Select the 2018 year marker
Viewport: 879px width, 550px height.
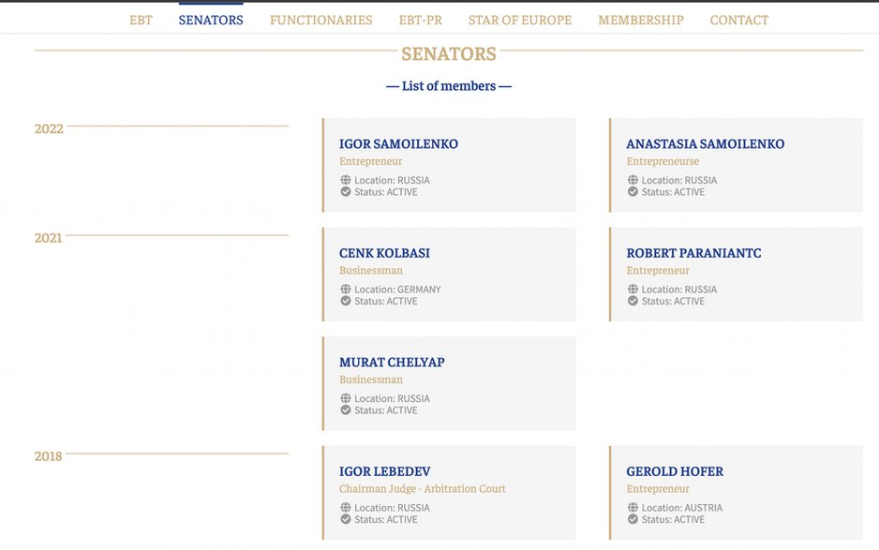click(48, 456)
